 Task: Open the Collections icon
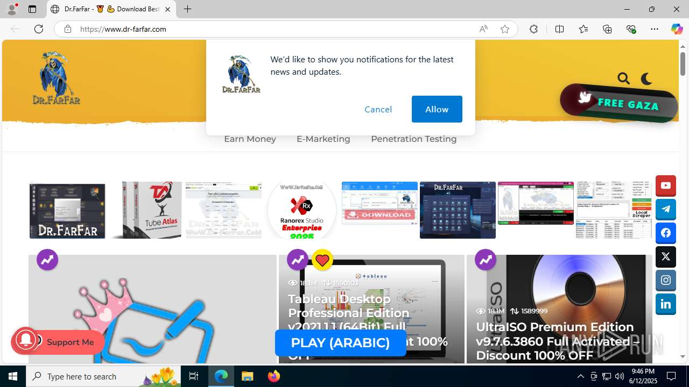coord(607,29)
